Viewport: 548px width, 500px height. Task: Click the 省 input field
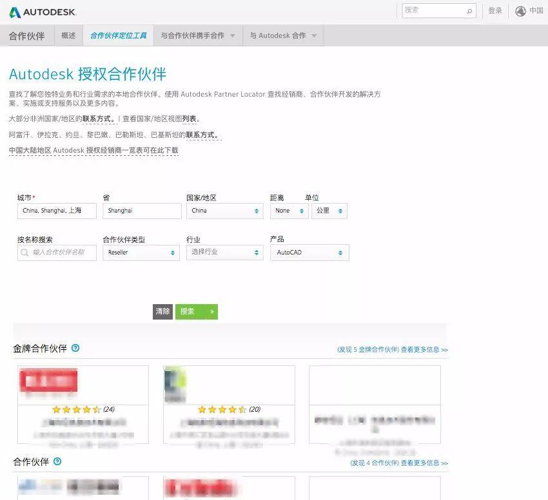(142, 211)
